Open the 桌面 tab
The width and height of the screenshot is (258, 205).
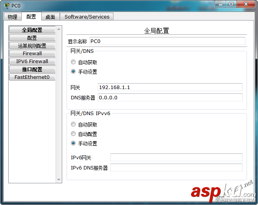coord(50,17)
